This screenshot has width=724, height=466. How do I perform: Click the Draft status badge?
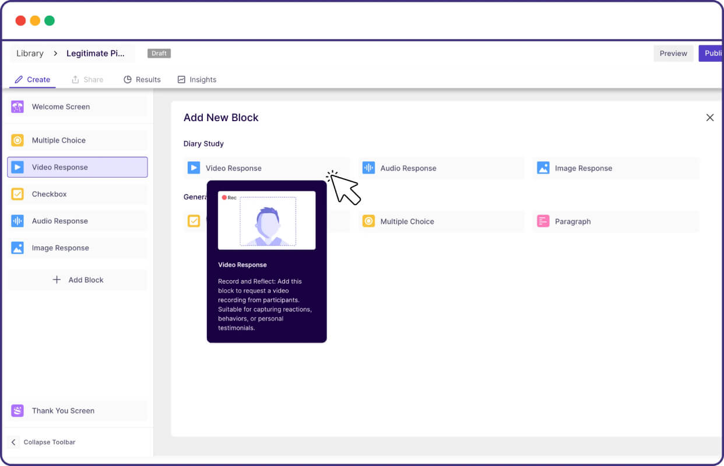(159, 53)
